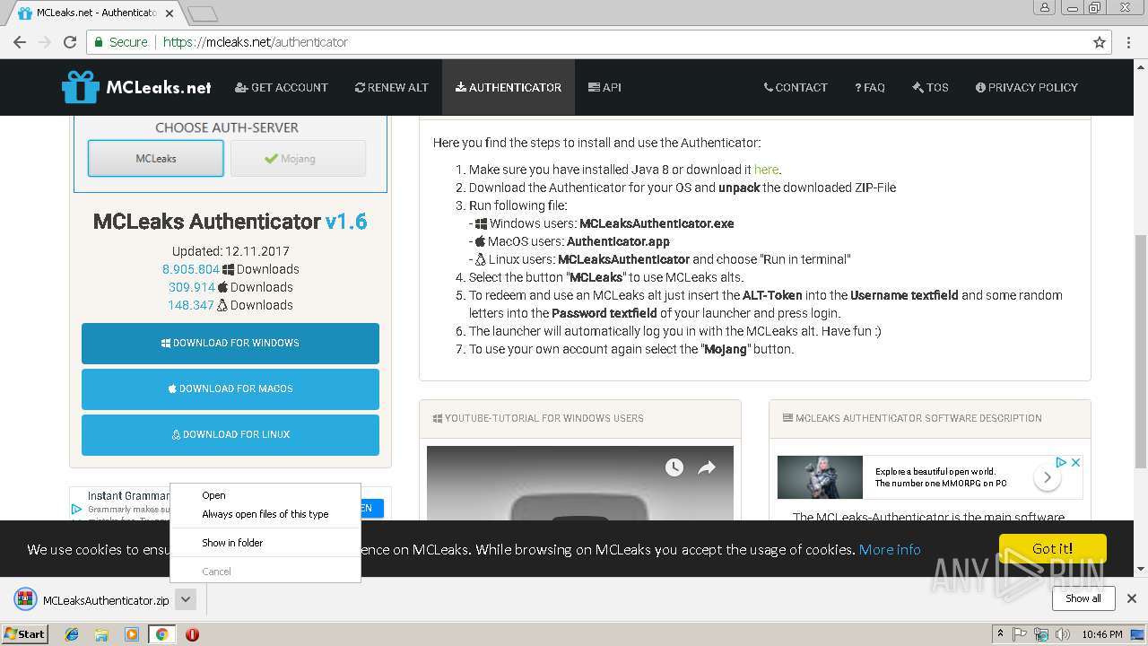Click the YouTube video share arrow
Viewport: 1148px width, 646px height.
(x=707, y=467)
